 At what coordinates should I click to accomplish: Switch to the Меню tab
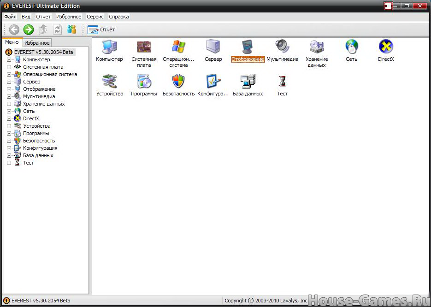(x=12, y=42)
